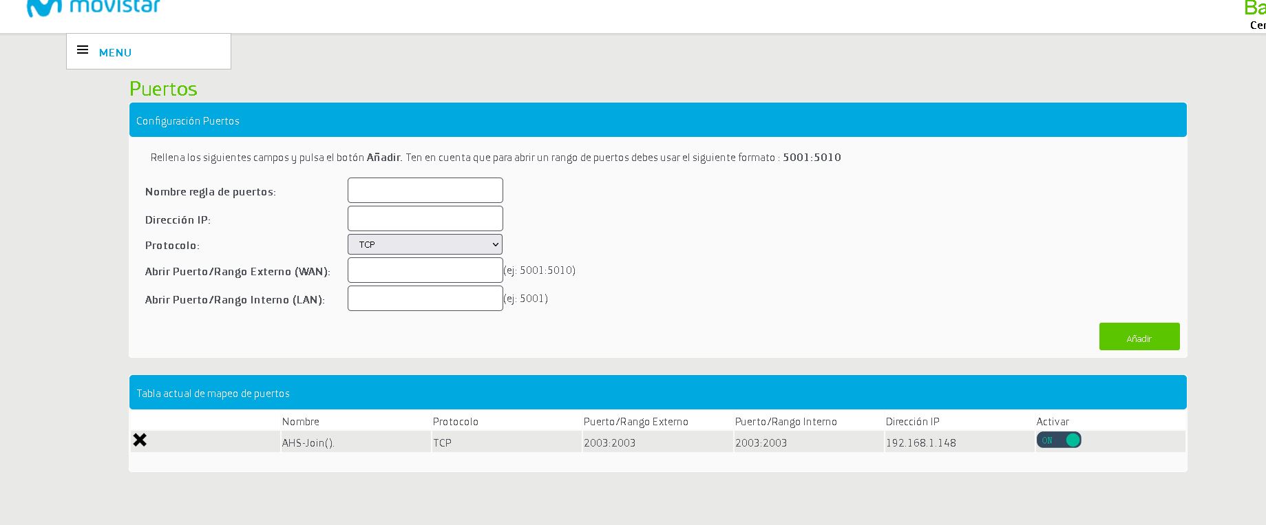
Task: Click the Tabla actual de mapeo header
Action: tap(657, 393)
